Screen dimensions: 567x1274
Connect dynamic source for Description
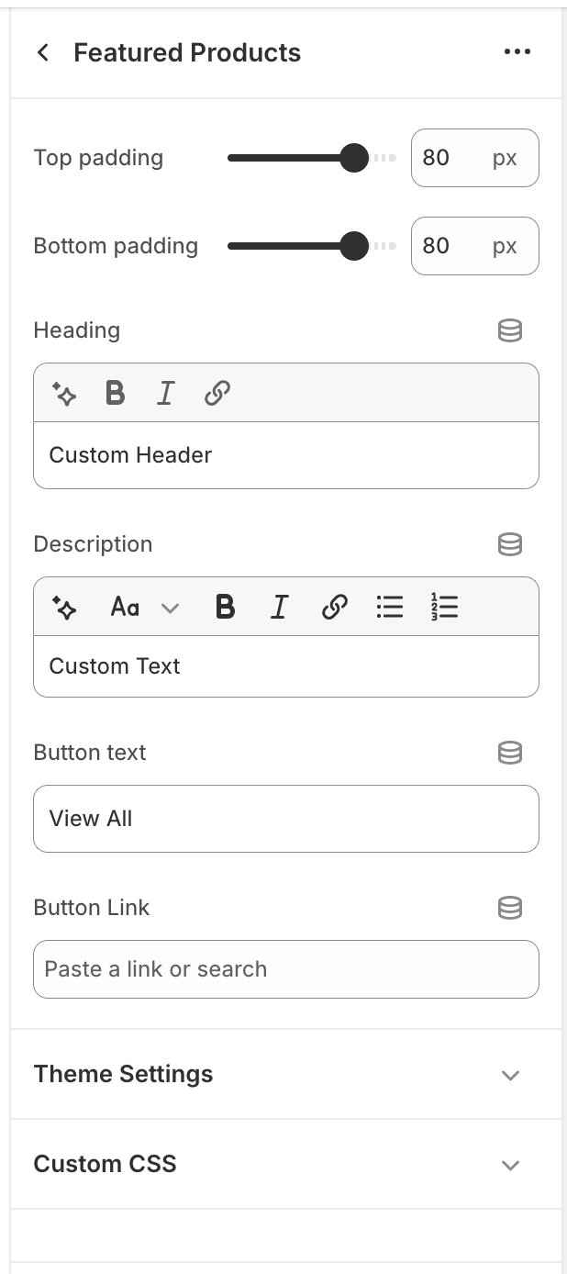point(510,544)
